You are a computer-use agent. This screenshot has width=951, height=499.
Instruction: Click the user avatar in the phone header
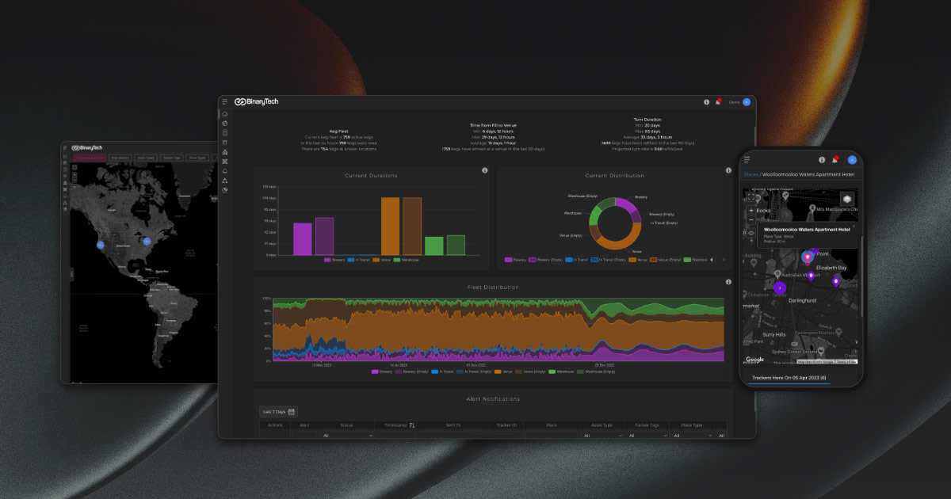coord(852,159)
